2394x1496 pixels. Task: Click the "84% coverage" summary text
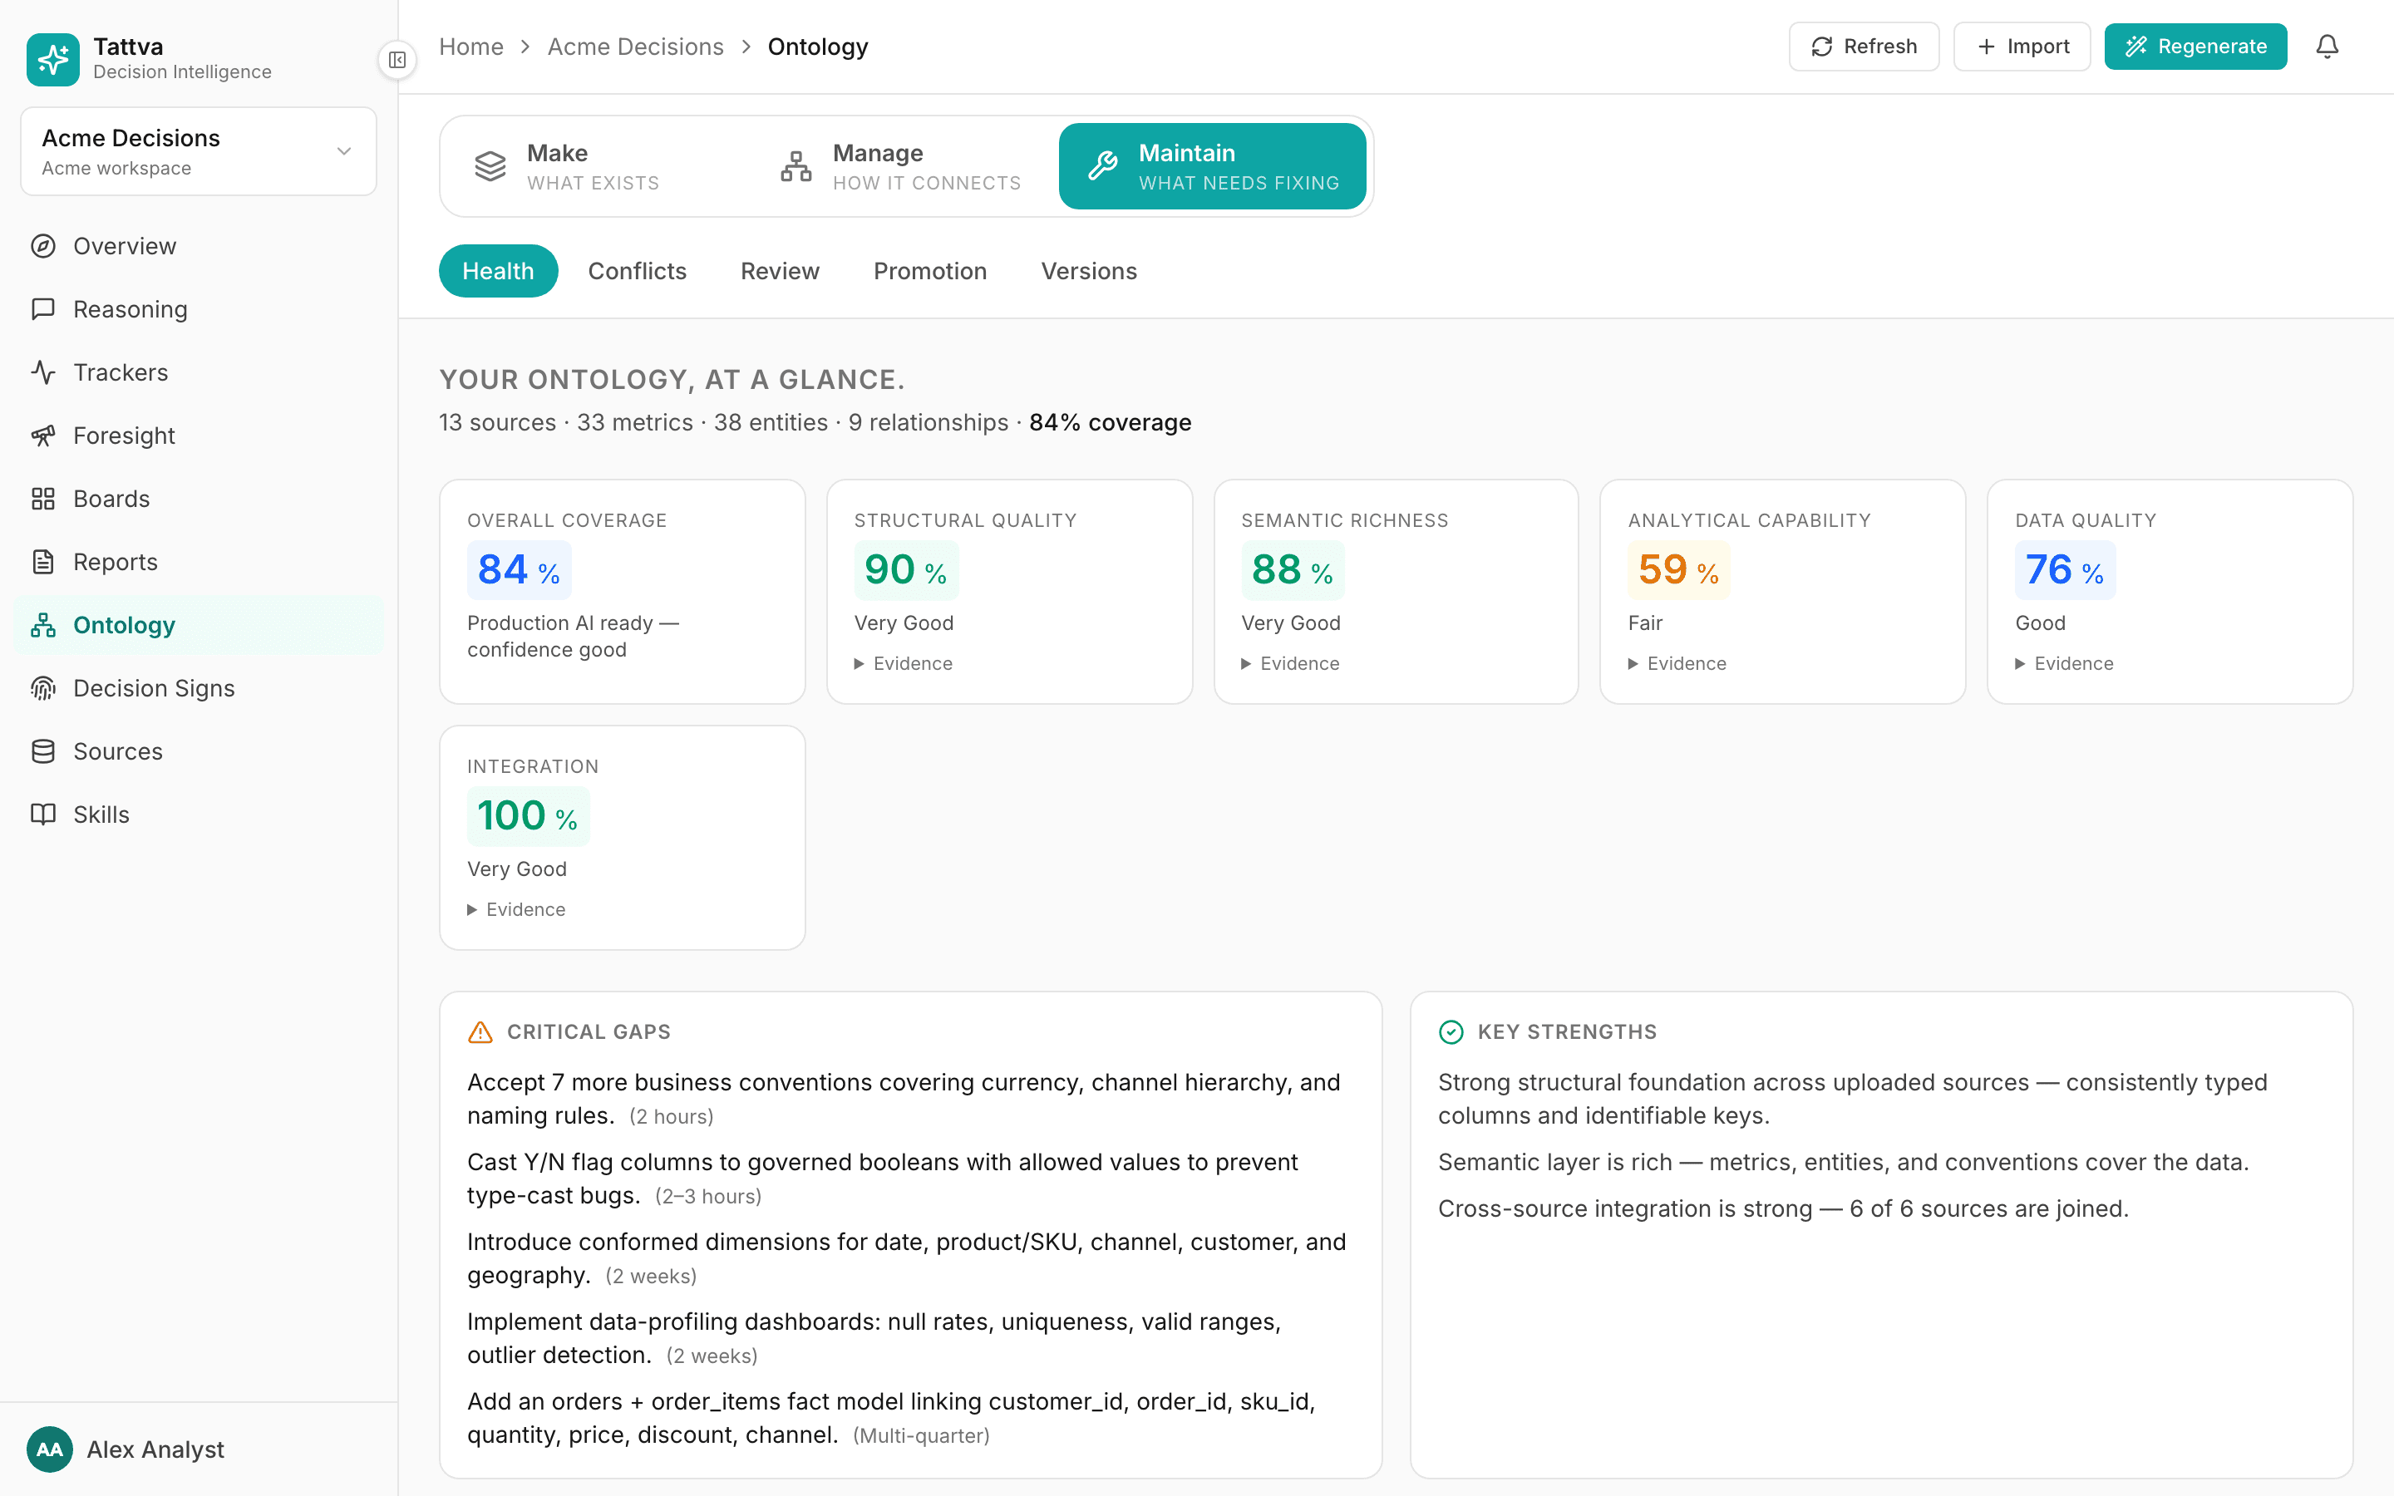1110,422
